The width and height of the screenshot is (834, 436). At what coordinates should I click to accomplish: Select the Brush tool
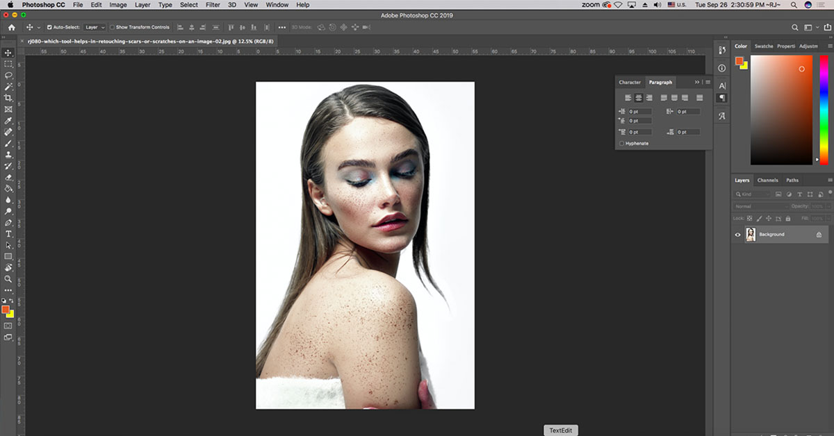point(8,143)
